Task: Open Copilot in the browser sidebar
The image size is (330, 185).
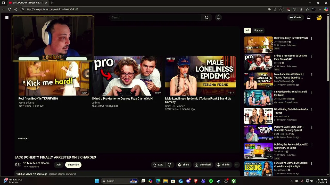Action: click(326, 9)
